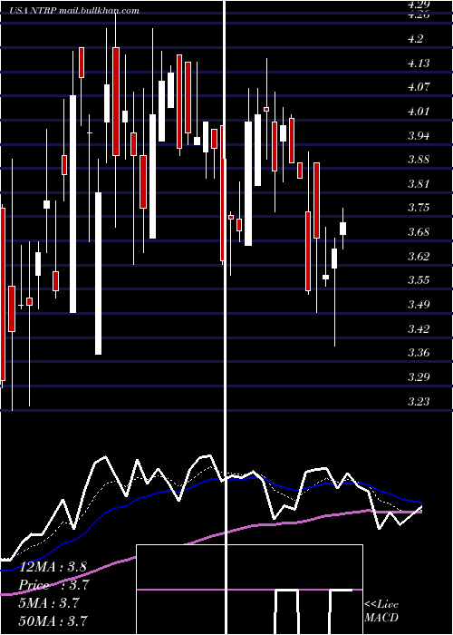Click the 3.94 price axis label
This screenshot has height=635, width=453.
(x=419, y=135)
